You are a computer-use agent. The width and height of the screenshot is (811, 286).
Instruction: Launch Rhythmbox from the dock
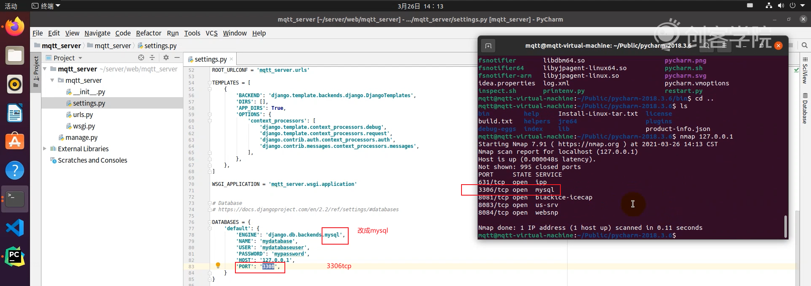click(15, 84)
